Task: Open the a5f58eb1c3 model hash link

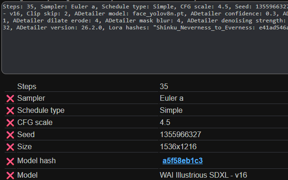Action: pos(183,161)
